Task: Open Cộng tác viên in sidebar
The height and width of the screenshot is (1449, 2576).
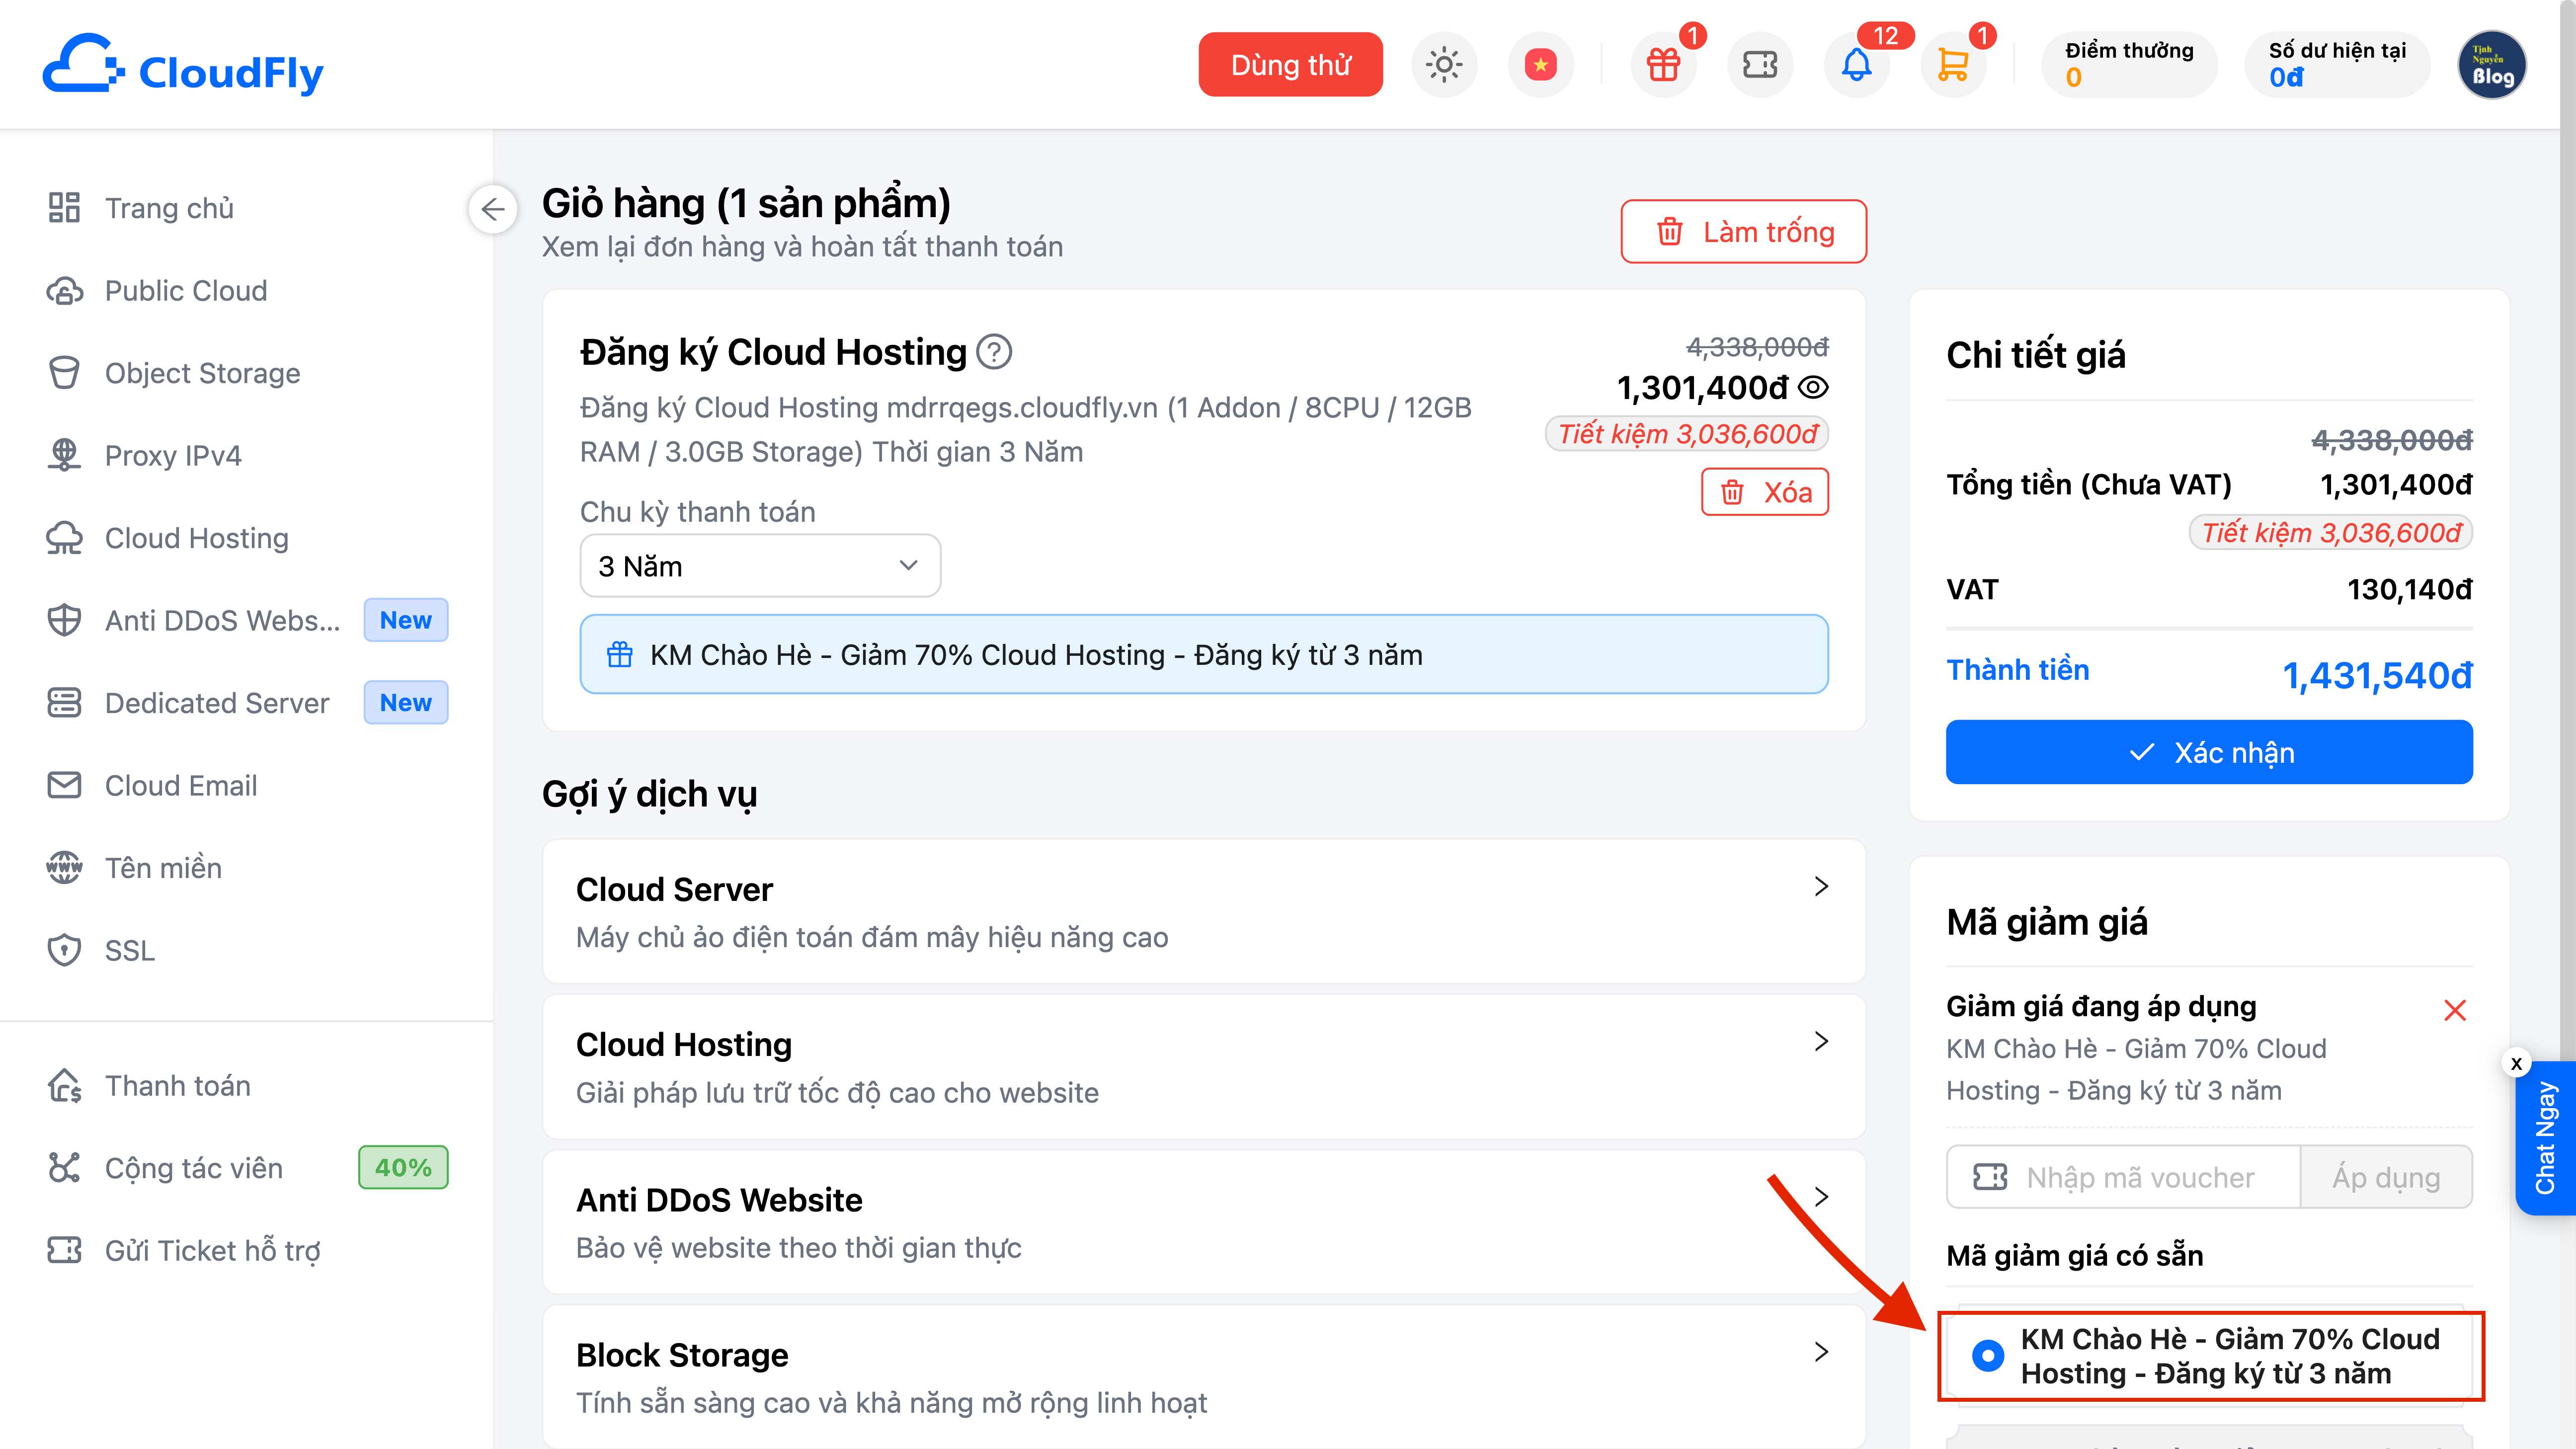Action: click(x=165, y=1168)
